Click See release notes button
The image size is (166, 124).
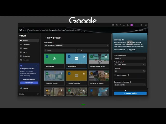29,80
